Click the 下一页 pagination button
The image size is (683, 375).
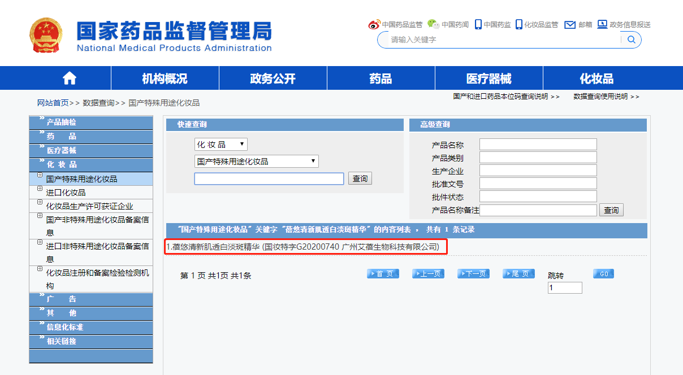point(473,274)
